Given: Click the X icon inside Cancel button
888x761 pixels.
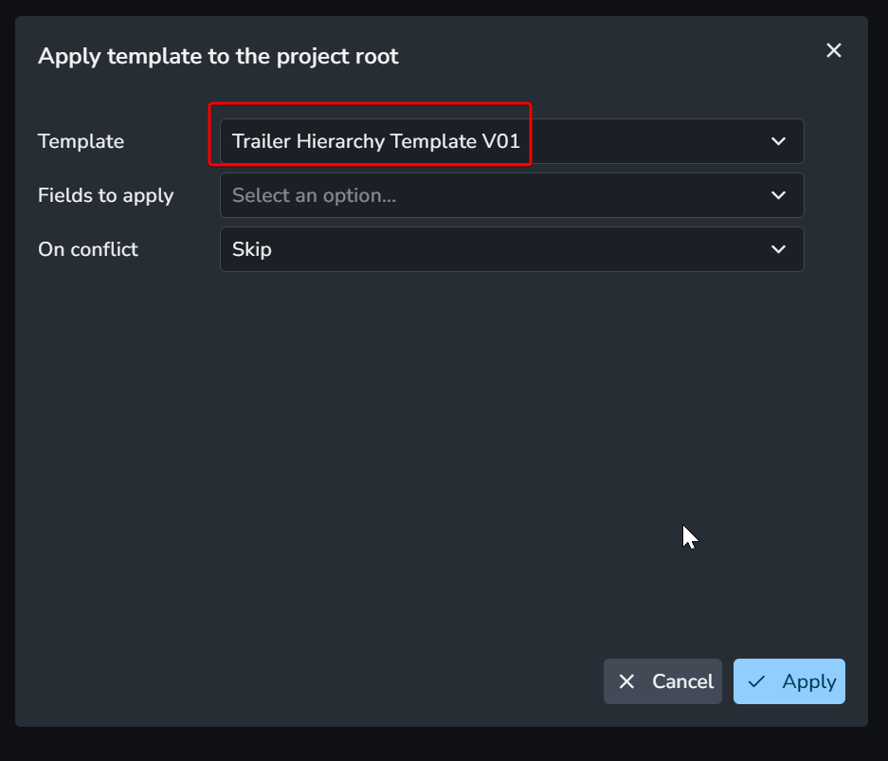Looking at the screenshot, I should [626, 681].
